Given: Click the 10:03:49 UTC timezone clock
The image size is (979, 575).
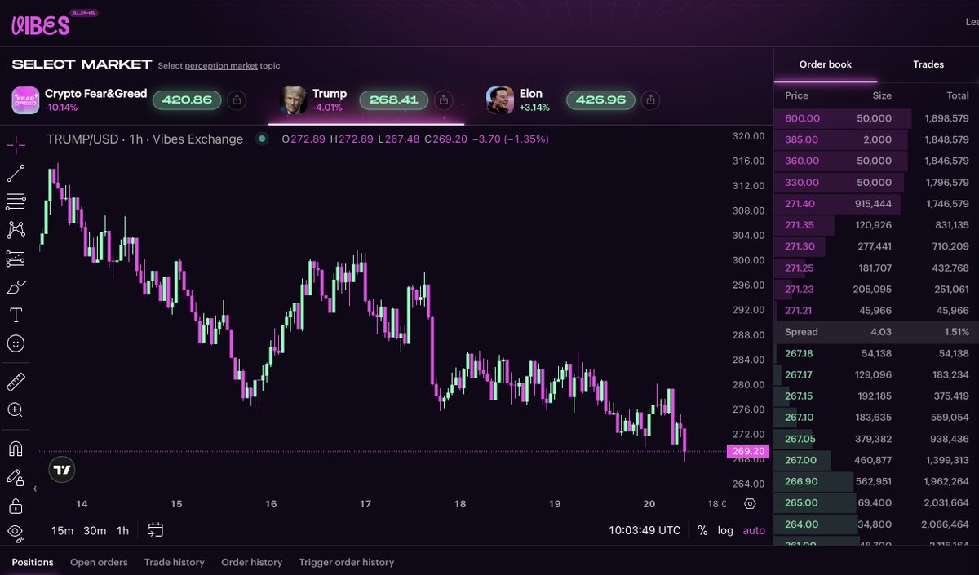Looking at the screenshot, I should click(x=645, y=530).
